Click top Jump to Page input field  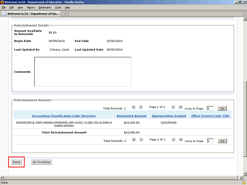click(210, 108)
